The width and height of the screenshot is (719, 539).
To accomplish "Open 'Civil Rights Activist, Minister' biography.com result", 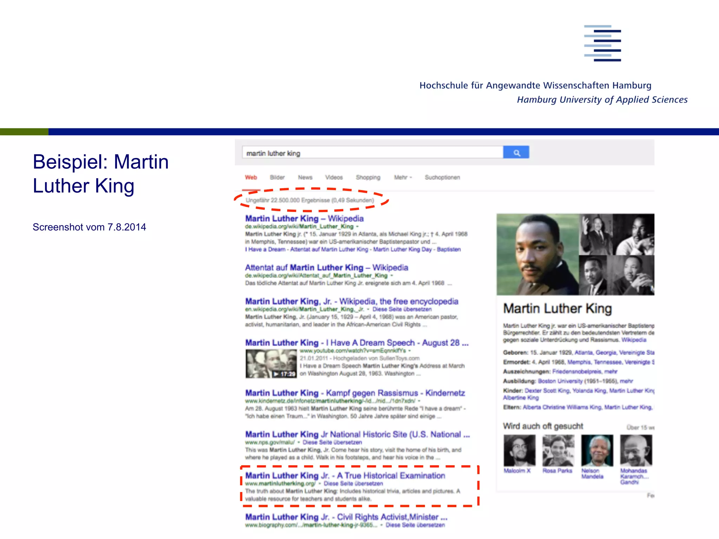I will [346, 517].
